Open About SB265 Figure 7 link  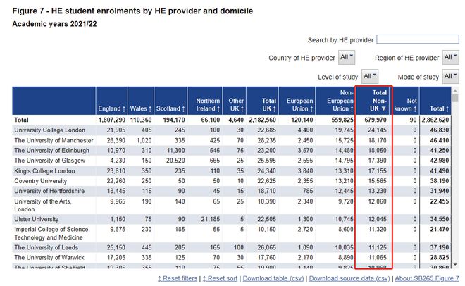pos(427,278)
